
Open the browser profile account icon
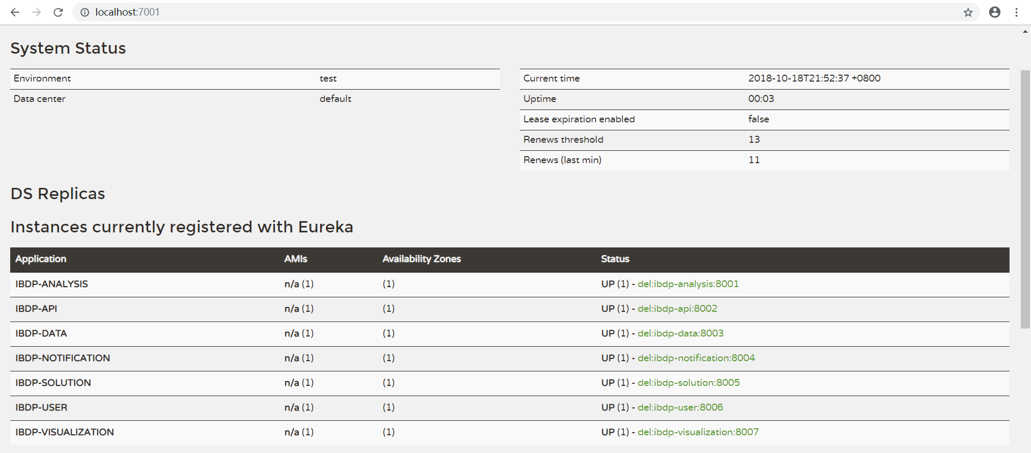tap(994, 12)
